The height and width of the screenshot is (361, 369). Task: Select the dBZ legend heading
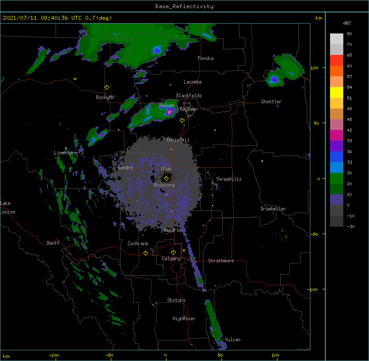pyautogui.click(x=347, y=23)
